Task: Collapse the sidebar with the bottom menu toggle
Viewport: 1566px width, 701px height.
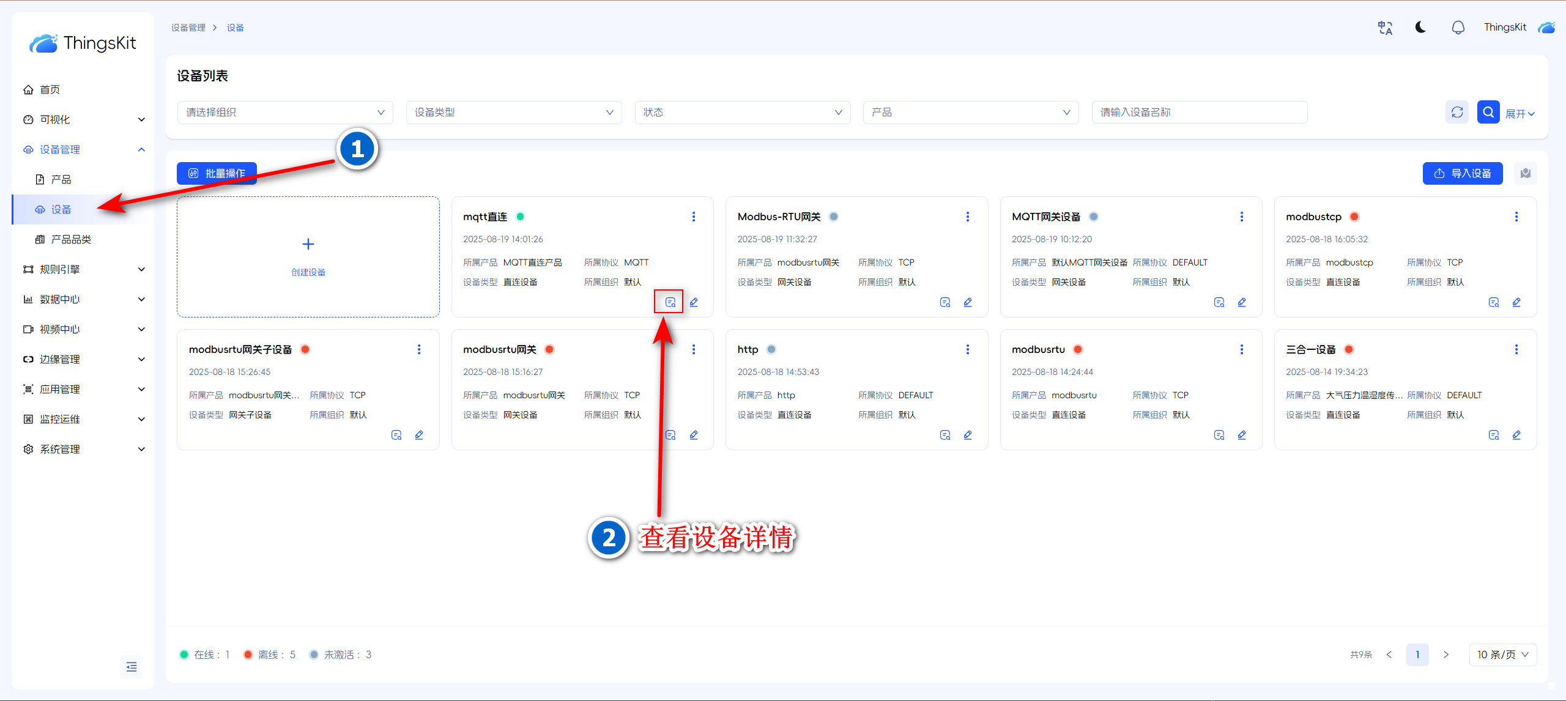Action: [x=131, y=667]
